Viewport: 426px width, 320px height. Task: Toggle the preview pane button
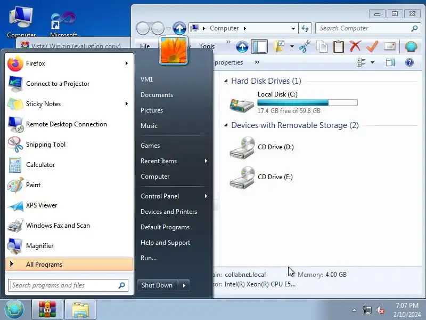(390, 62)
